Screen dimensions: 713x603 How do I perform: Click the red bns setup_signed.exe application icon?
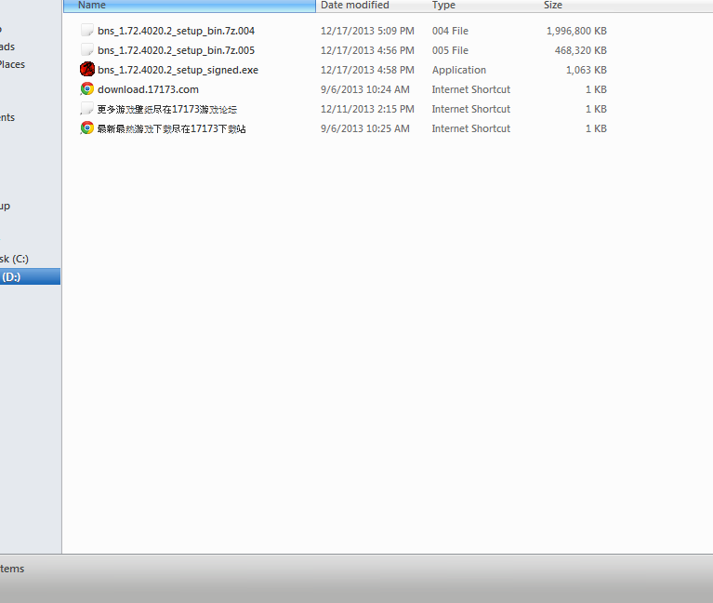pos(87,70)
